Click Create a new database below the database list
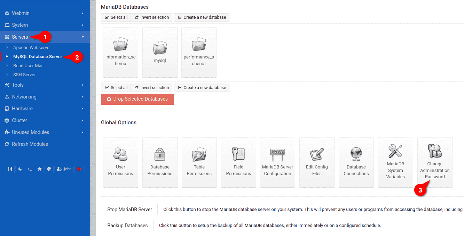464x236 pixels. [202, 88]
